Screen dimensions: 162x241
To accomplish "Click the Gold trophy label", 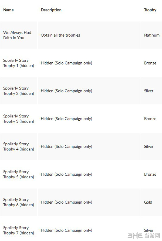I will pos(148,202).
